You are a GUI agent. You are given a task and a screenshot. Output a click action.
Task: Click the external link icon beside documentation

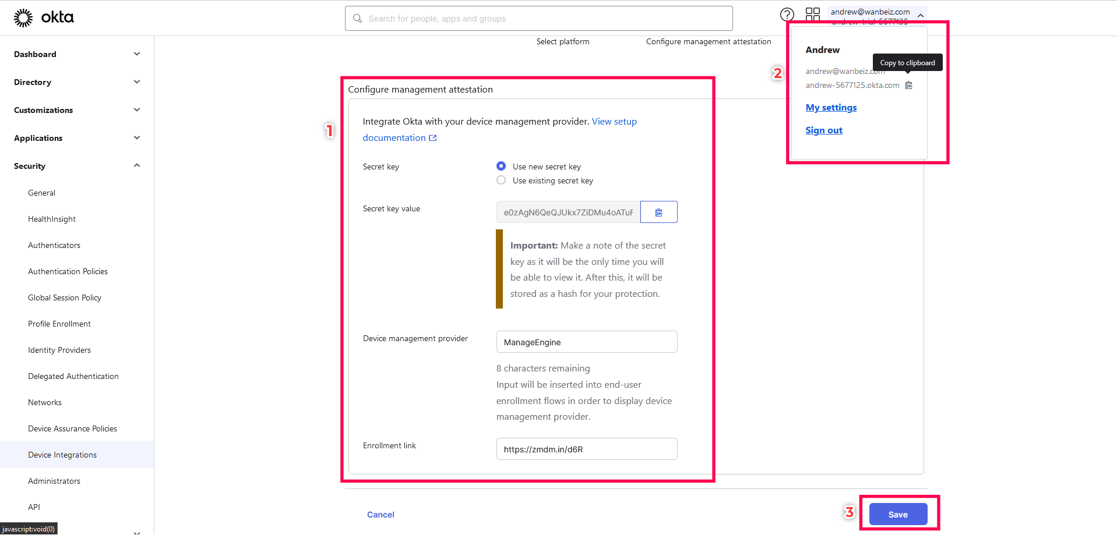[432, 138]
